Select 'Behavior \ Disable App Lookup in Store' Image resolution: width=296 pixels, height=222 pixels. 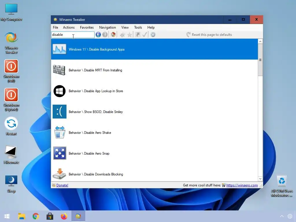pyautogui.click(x=154, y=91)
